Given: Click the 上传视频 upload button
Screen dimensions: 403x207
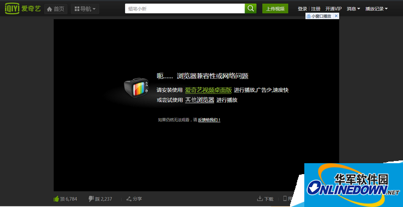Looking at the screenshot, I should point(275,9).
